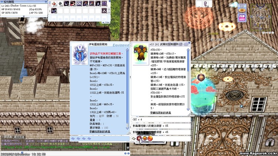Click the down arrow of robe description scrollbar
Viewport: 278px width, 156px height.
[127, 128]
